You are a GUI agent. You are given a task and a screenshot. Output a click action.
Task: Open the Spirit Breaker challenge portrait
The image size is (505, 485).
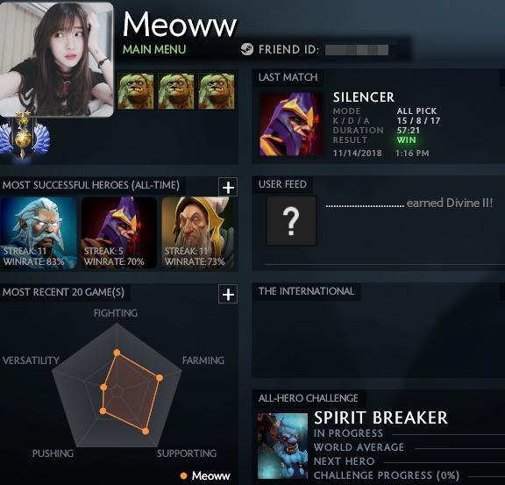[x=283, y=446]
